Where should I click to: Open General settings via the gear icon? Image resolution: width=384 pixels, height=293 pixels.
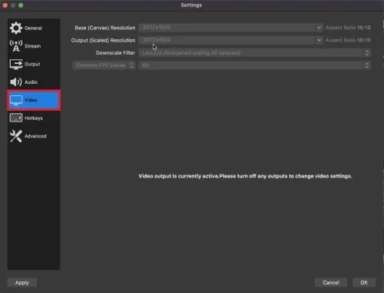pyautogui.click(x=16, y=28)
